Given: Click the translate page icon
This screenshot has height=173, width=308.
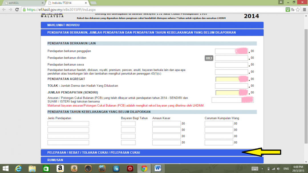Looking at the screenshot, I should 293,10.
